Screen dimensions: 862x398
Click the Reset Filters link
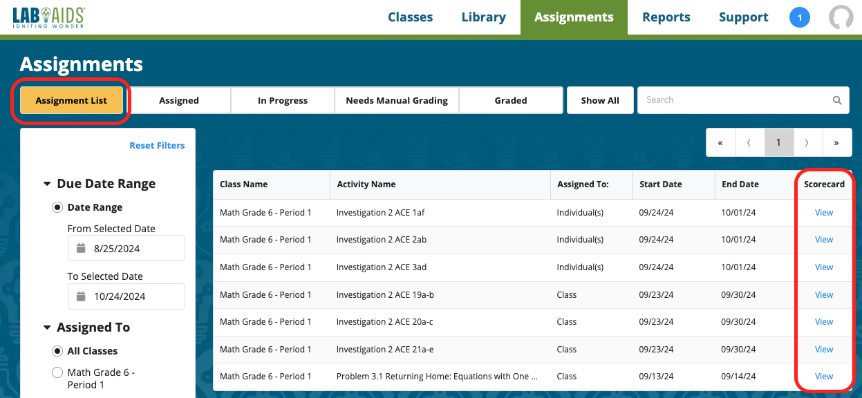(x=157, y=145)
